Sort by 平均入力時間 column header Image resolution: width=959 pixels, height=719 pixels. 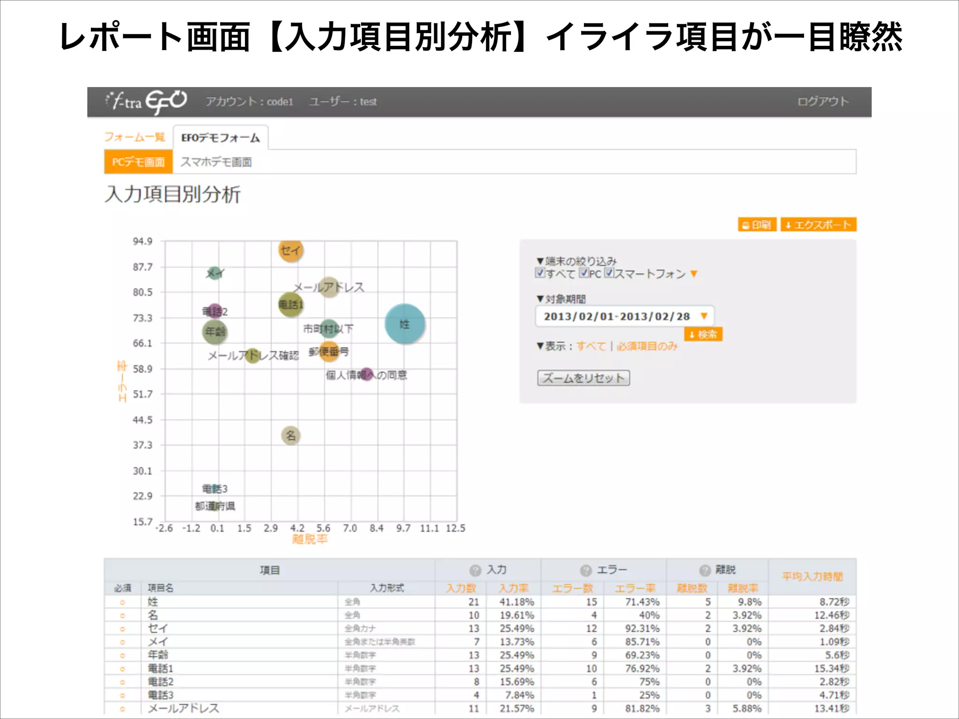point(812,577)
